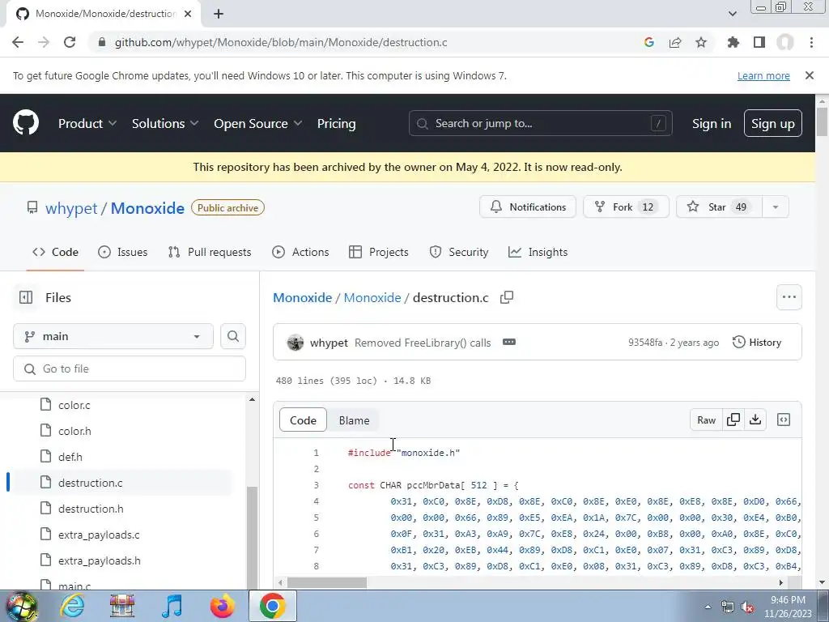This screenshot has height=622, width=829.
Task: Click the Google icon in the address bar
Action: pos(649,42)
